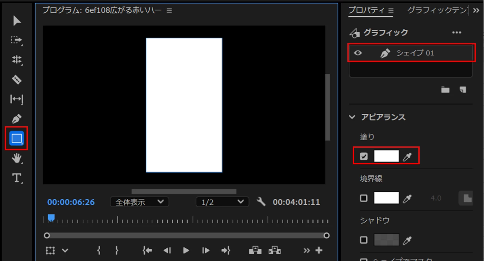Open the button editor plus icon
484x261 pixels.
(319, 250)
